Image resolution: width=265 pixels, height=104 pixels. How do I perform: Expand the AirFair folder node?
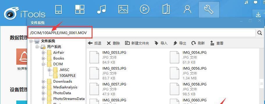tap(43, 53)
